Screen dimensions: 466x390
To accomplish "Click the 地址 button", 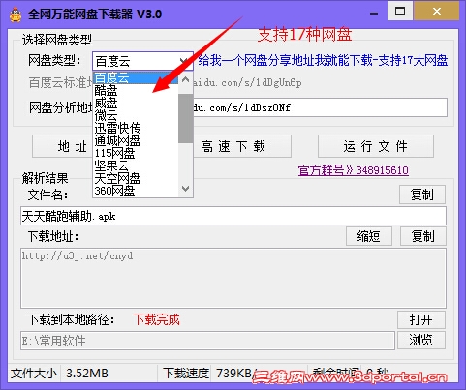I will point(63,146).
